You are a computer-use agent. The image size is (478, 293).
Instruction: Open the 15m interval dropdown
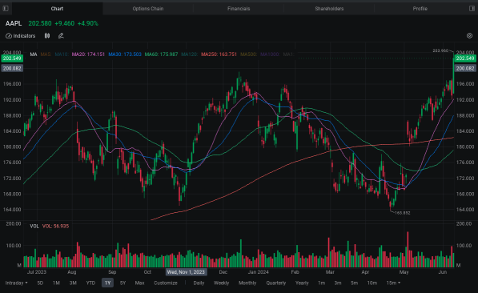click(393, 283)
